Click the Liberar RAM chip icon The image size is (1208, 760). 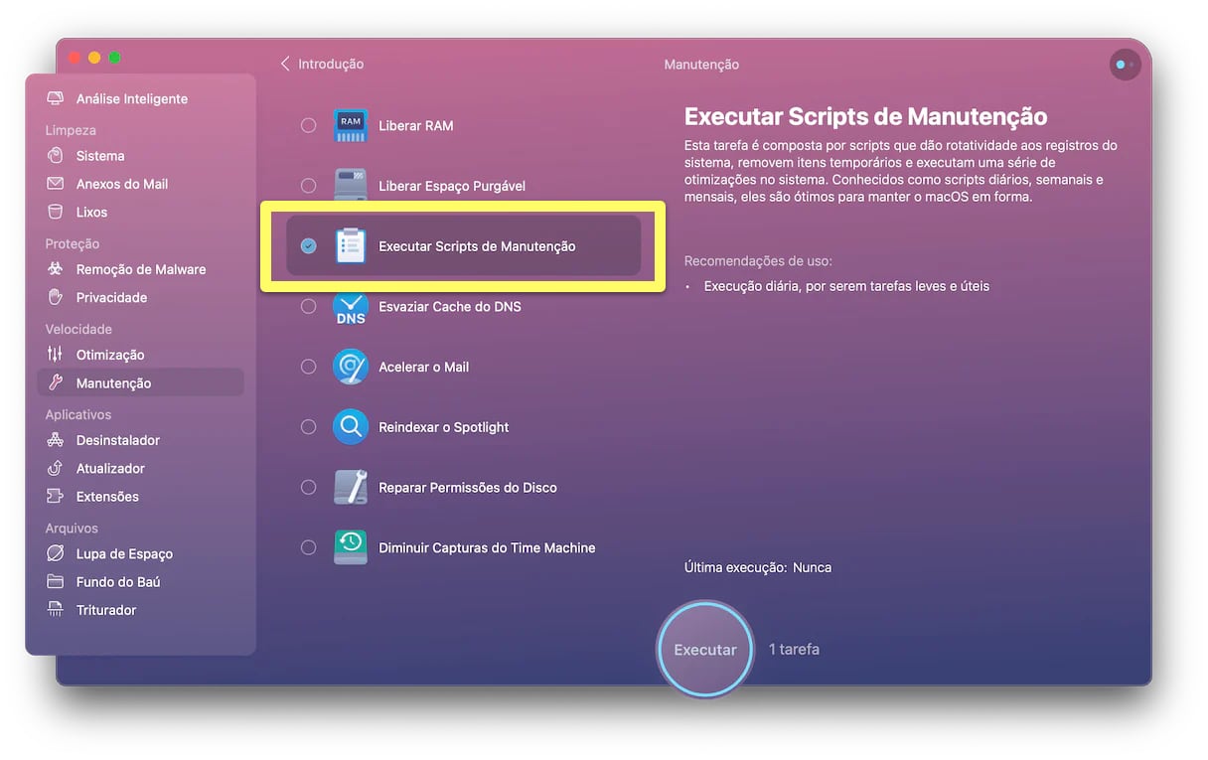[350, 125]
